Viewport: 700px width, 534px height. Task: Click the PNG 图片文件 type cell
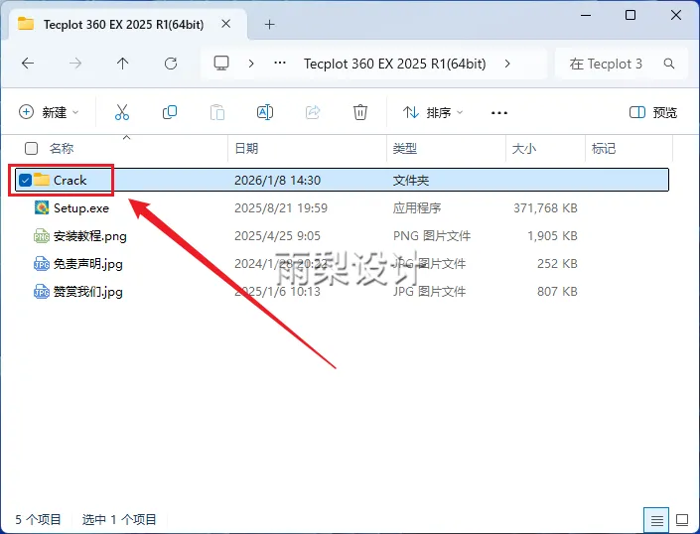[432, 235]
